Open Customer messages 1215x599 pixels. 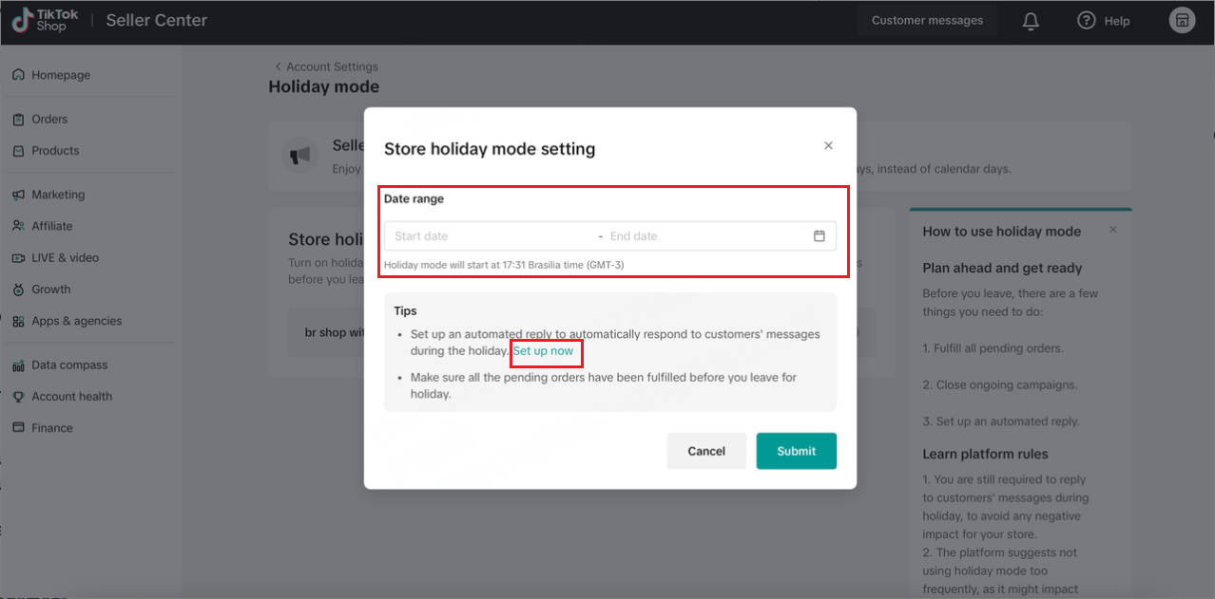coord(927,20)
